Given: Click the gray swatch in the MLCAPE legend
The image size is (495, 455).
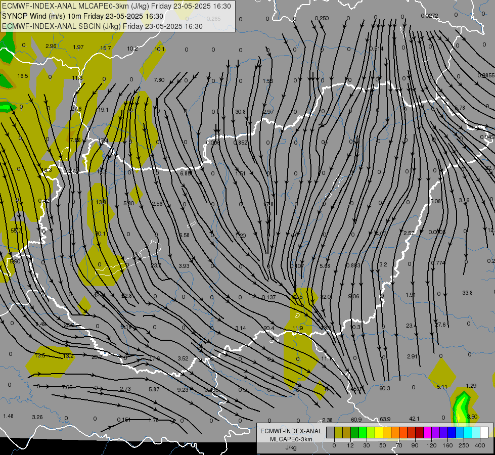Looking at the screenshot, I should click(330, 432).
